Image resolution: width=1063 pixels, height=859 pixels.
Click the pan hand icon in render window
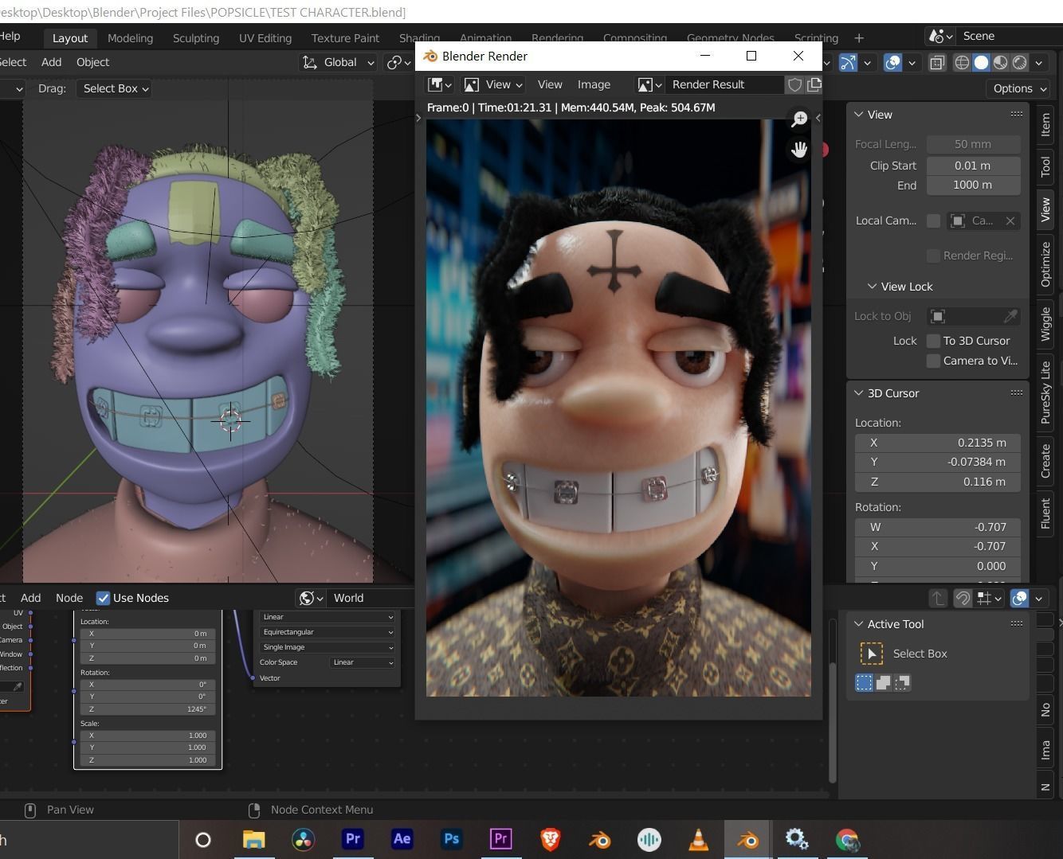(x=798, y=150)
